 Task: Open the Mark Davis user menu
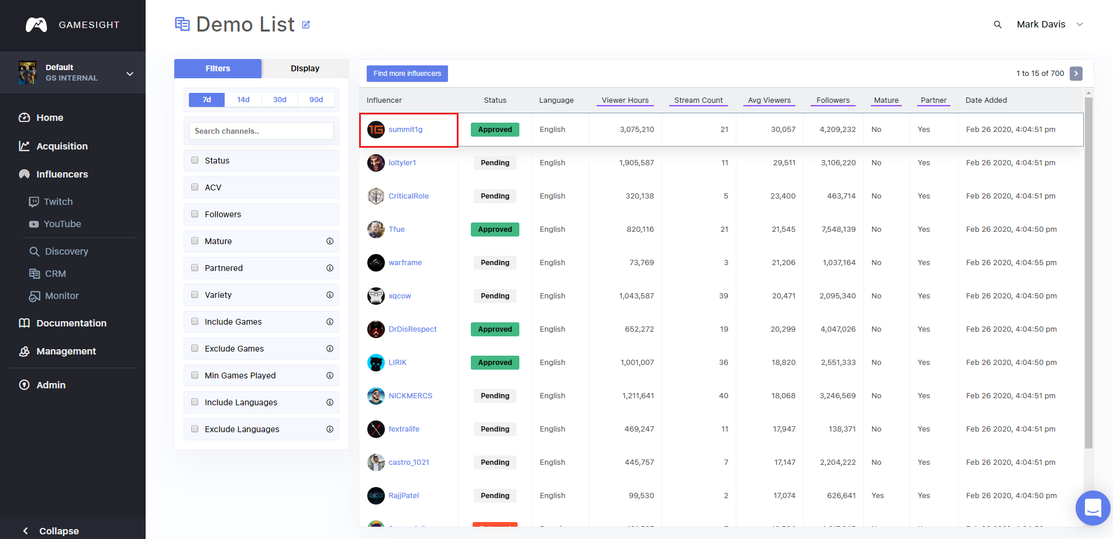[x=1050, y=25]
